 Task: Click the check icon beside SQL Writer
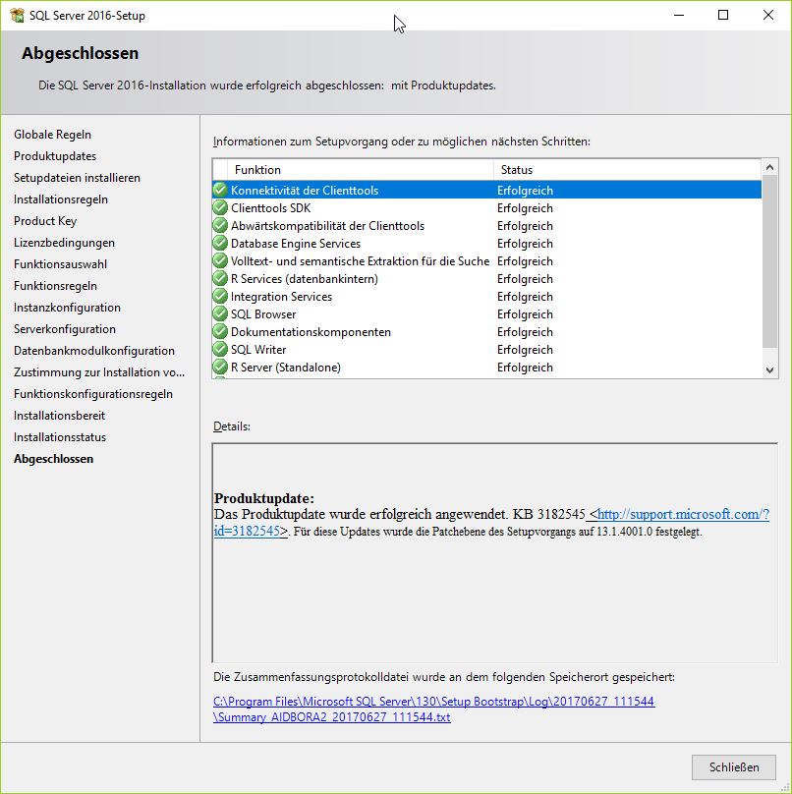click(220, 350)
